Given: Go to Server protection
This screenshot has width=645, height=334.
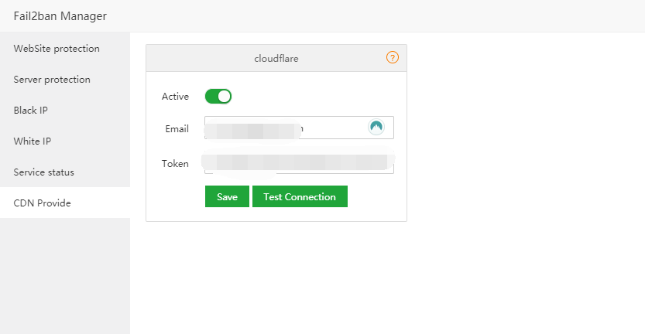Looking at the screenshot, I should [52, 80].
